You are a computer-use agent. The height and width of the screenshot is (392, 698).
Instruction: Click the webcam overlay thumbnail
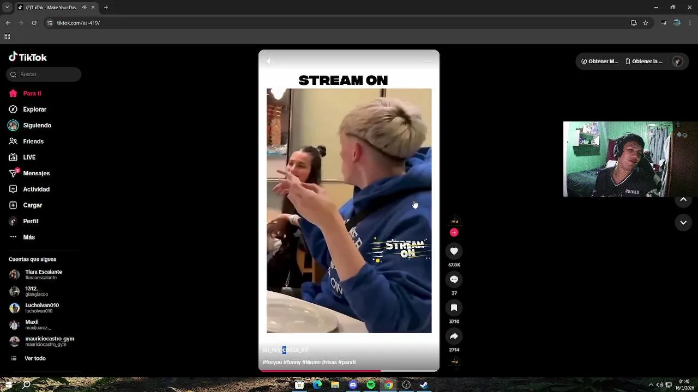click(630, 159)
